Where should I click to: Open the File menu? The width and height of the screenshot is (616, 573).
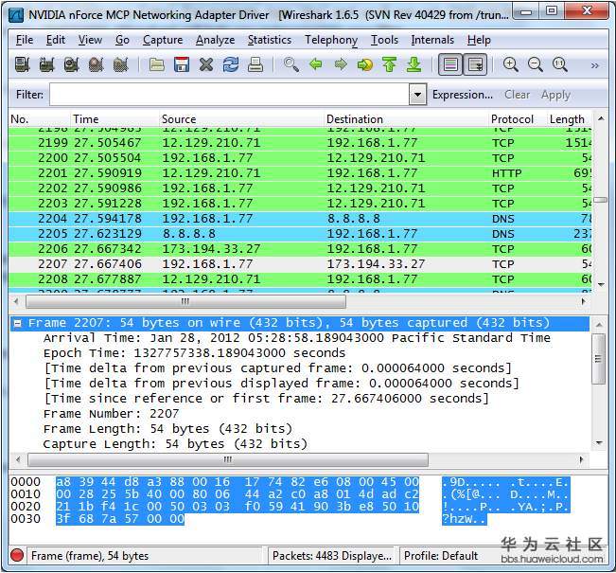(25, 40)
